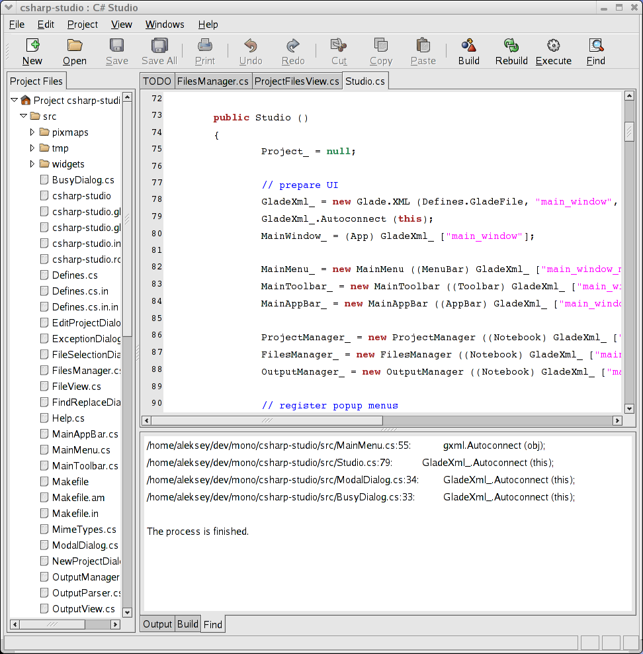This screenshot has width=643, height=654.
Task: Click the editor horizontal scrollbar right arrow
Action: (x=617, y=420)
